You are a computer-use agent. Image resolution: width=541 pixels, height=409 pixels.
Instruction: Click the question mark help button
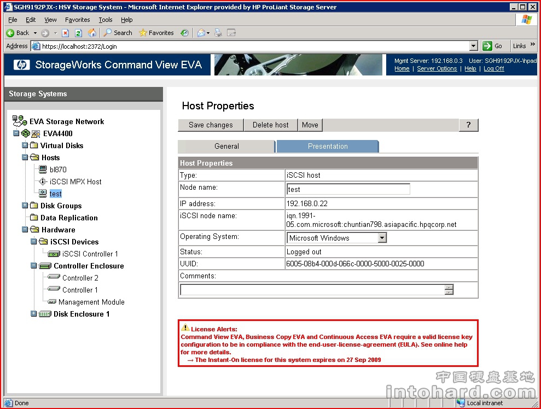coord(469,125)
